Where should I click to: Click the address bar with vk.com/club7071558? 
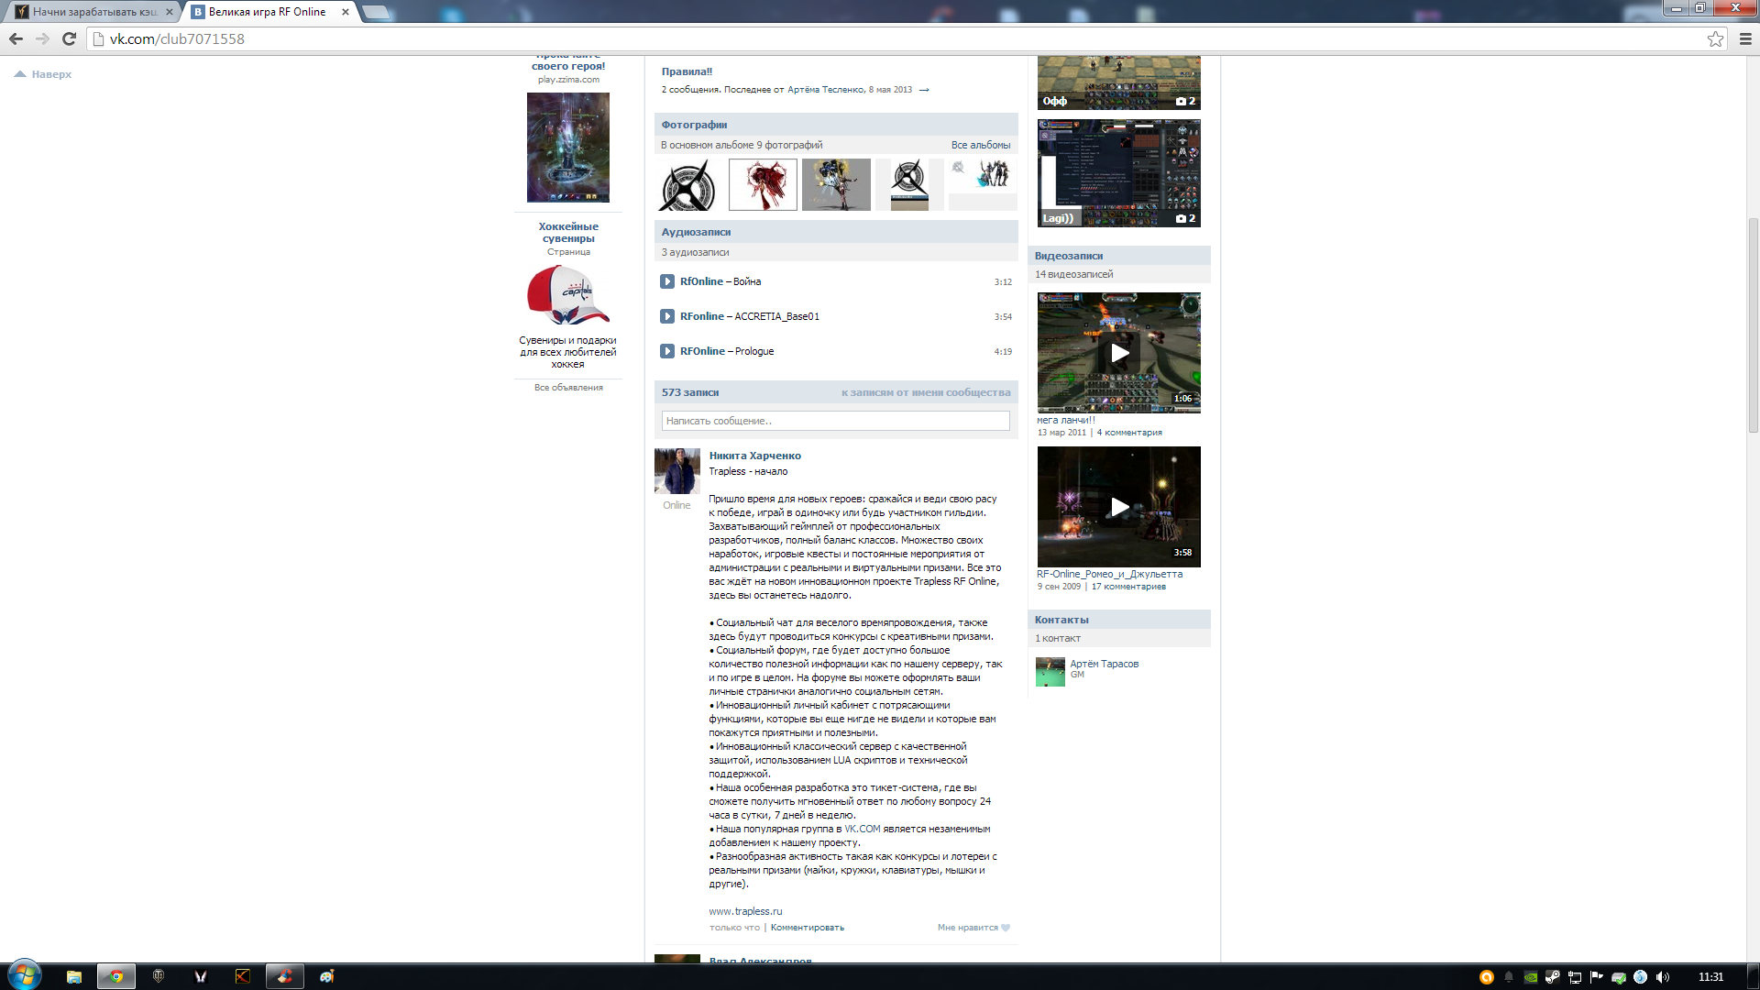[898, 38]
